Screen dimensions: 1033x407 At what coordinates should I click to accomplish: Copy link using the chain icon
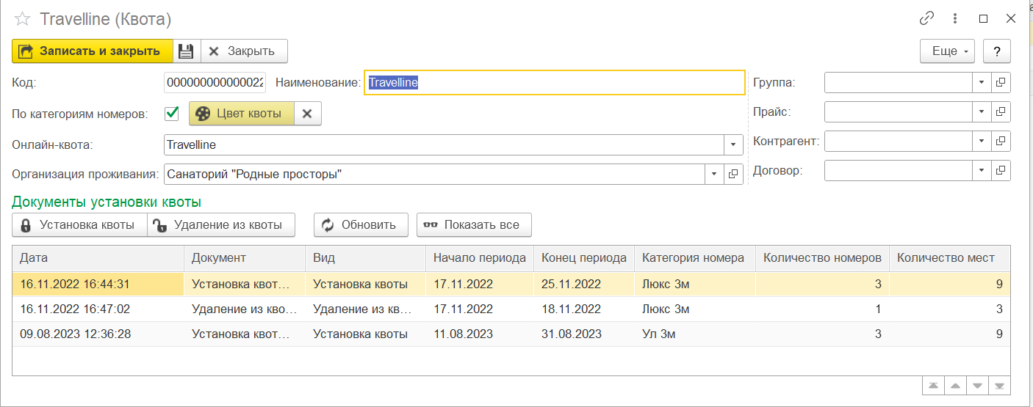[927, 19]
